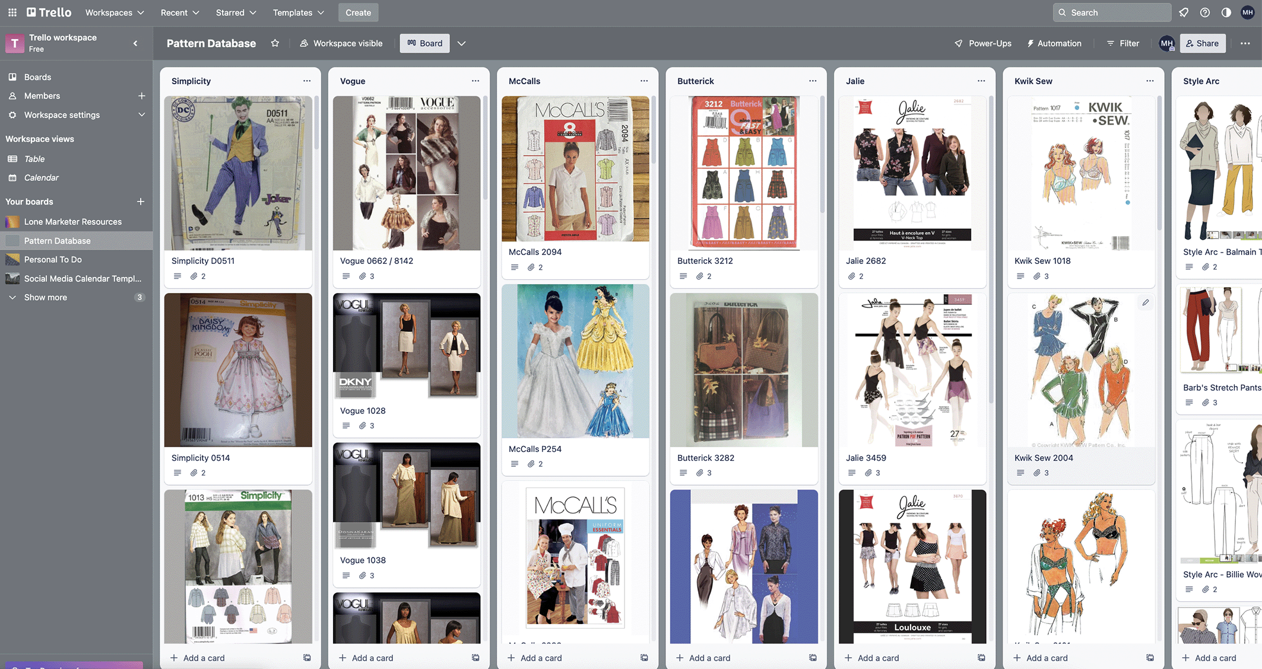Viewport: 1262px width, 669px height.
Task: Open the board menu three dots
Action: pos(1245,43)
